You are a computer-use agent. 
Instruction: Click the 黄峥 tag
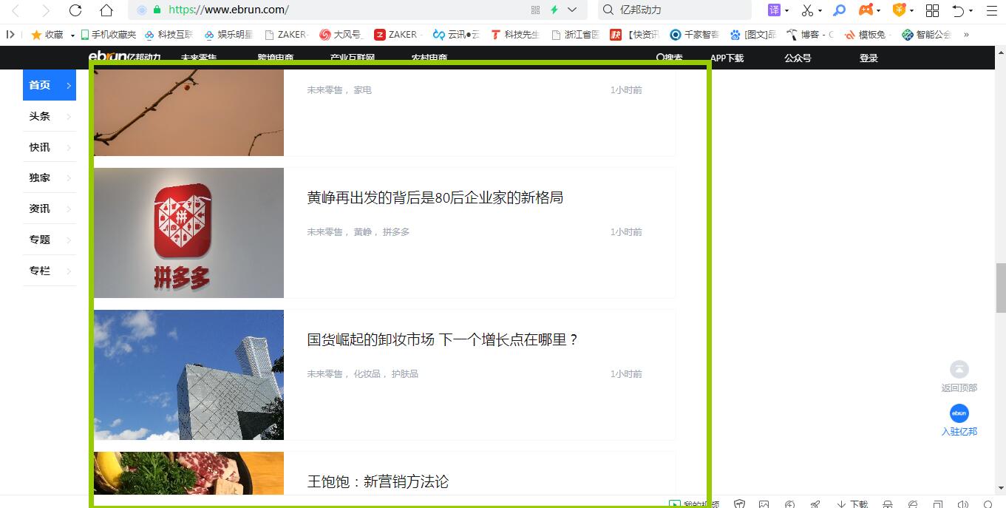point(362,232)
